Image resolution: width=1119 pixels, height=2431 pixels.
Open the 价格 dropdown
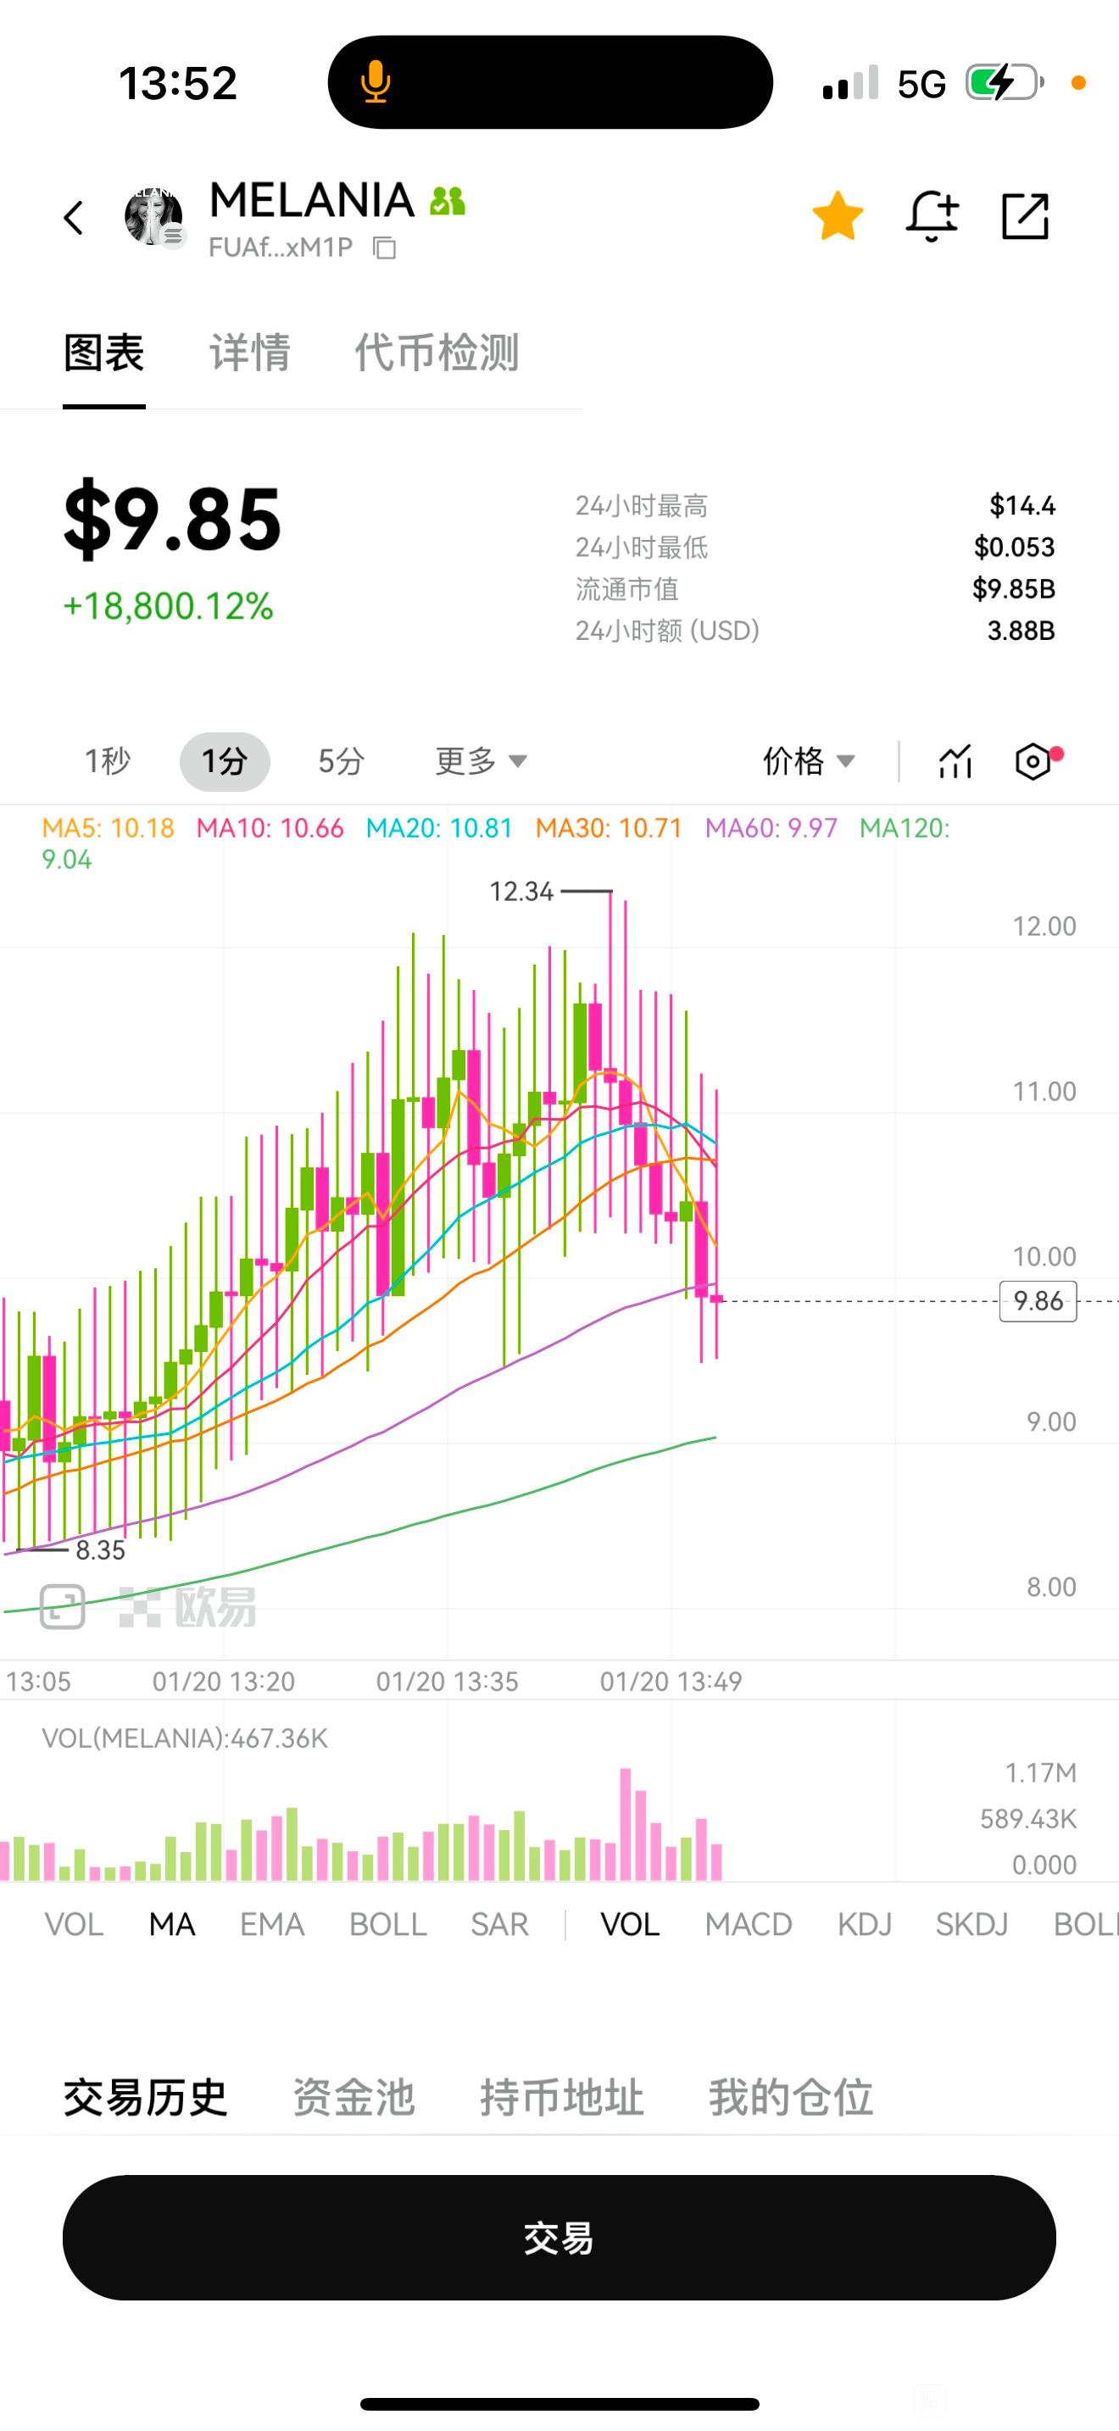point(809,760)
